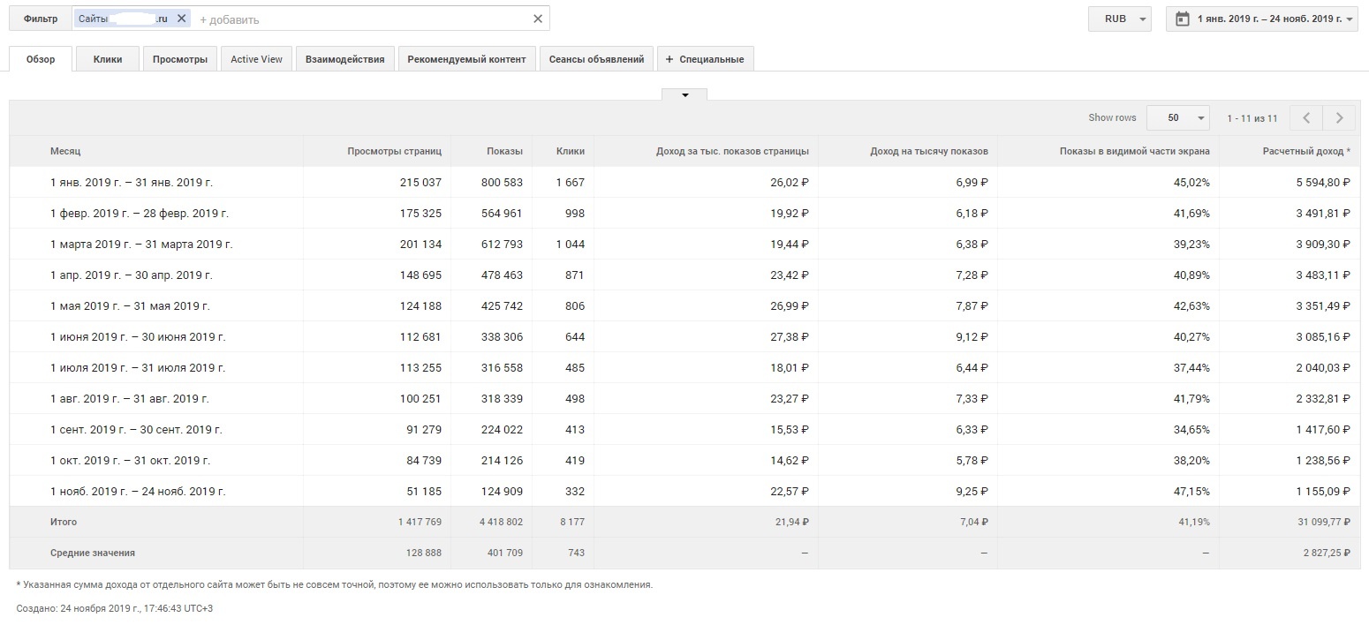The width and height of the screenshot is (1369, 625).
Task: Click the calendar icon in date range
Action: [1183, 19]
